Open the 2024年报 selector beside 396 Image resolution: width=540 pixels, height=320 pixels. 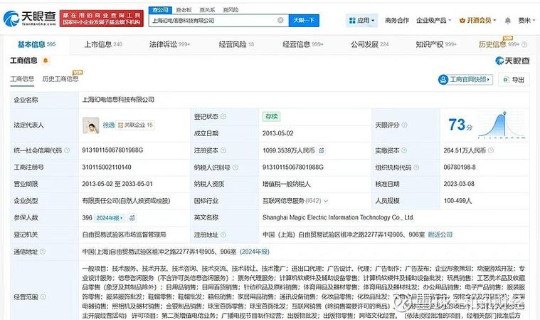pyautogui.click(x=110, y=218)
